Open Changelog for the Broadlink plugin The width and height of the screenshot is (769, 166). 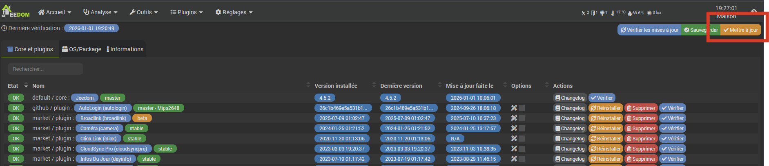(x=570, y=118)
